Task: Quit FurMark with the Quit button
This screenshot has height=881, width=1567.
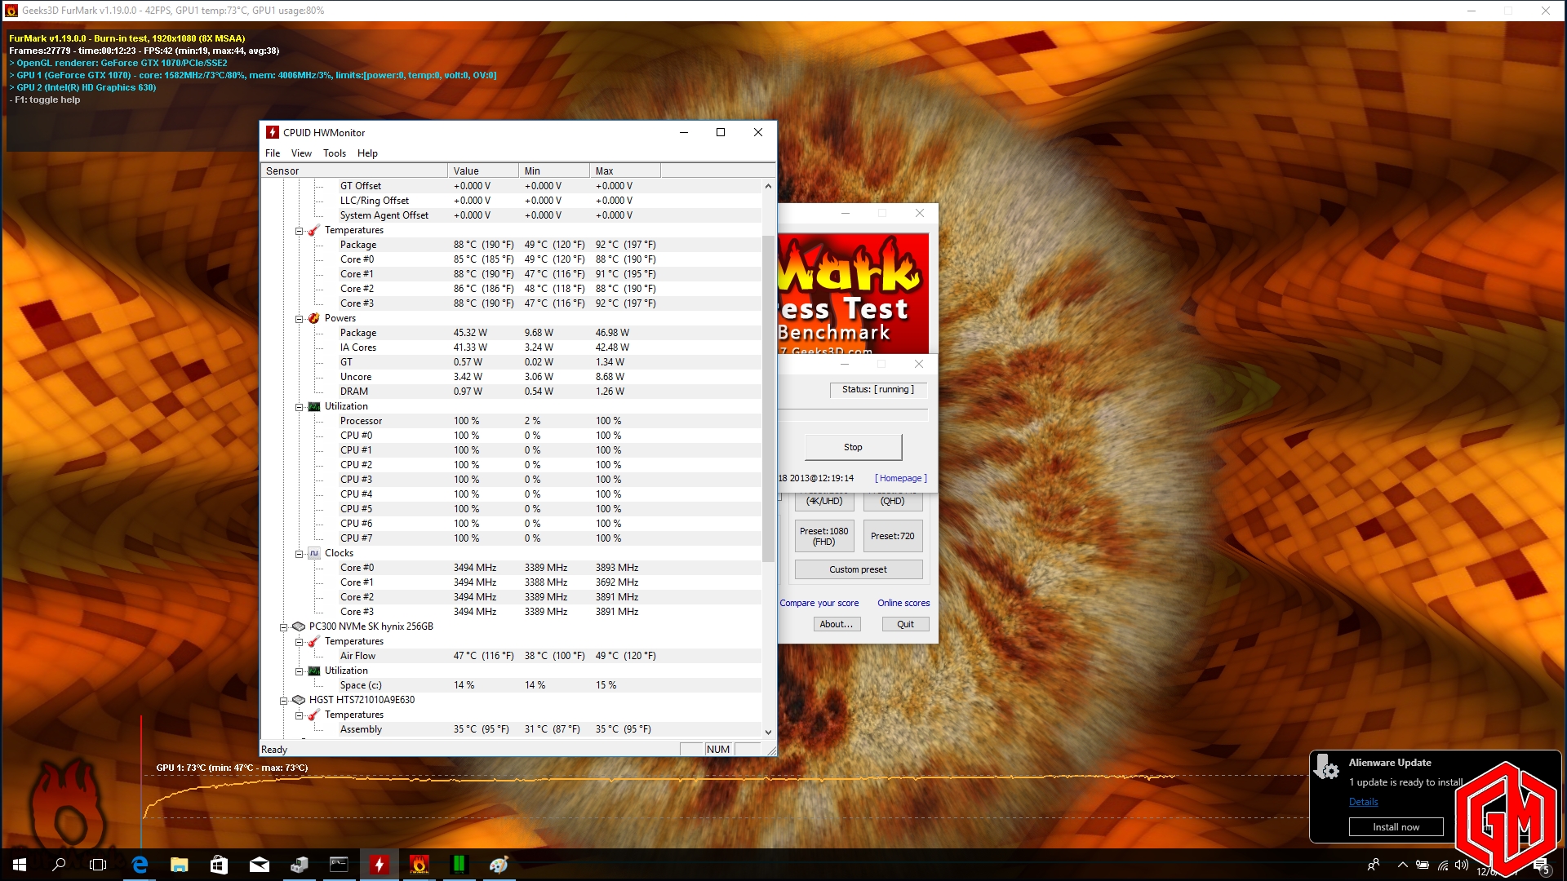Action: tap(906, 624)
